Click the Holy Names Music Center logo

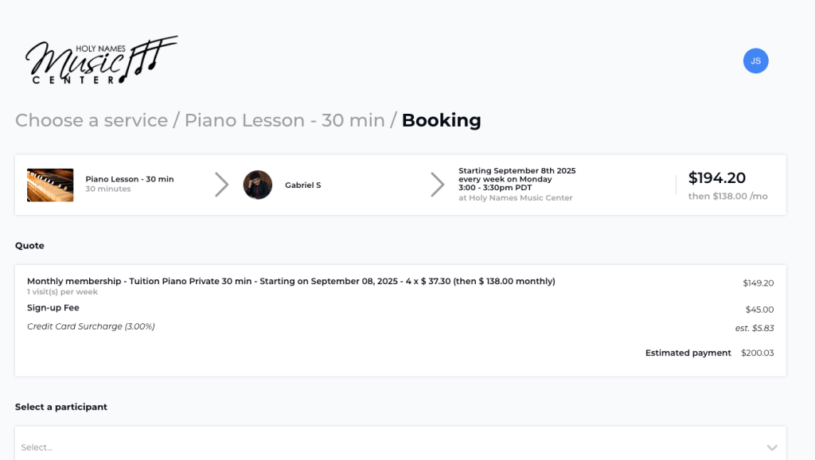101,60
